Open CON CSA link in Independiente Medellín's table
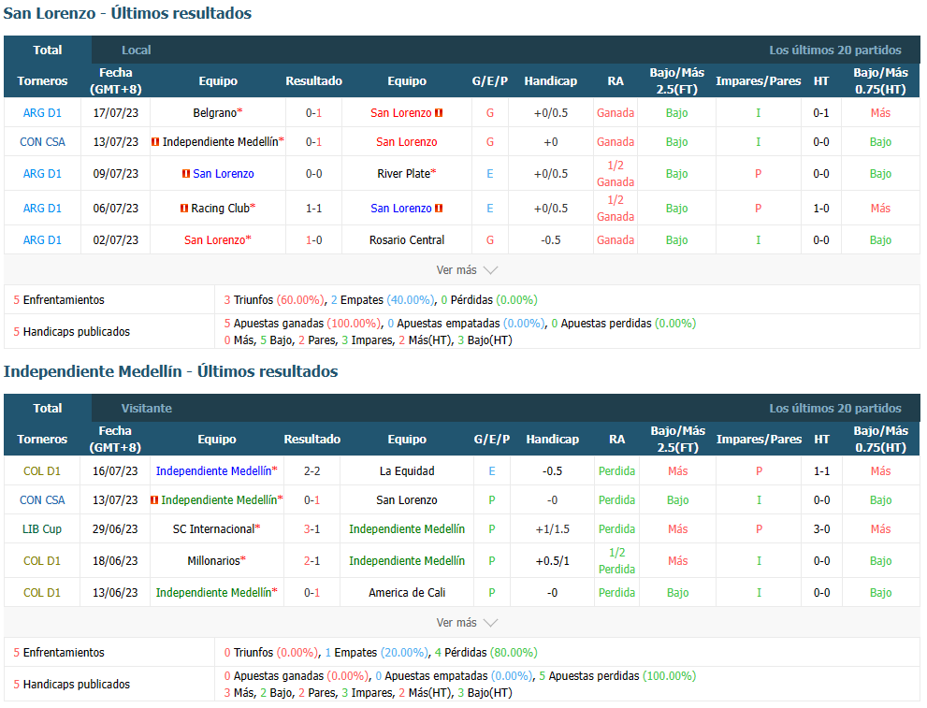The image size is (927, 708). pos(42,500)
